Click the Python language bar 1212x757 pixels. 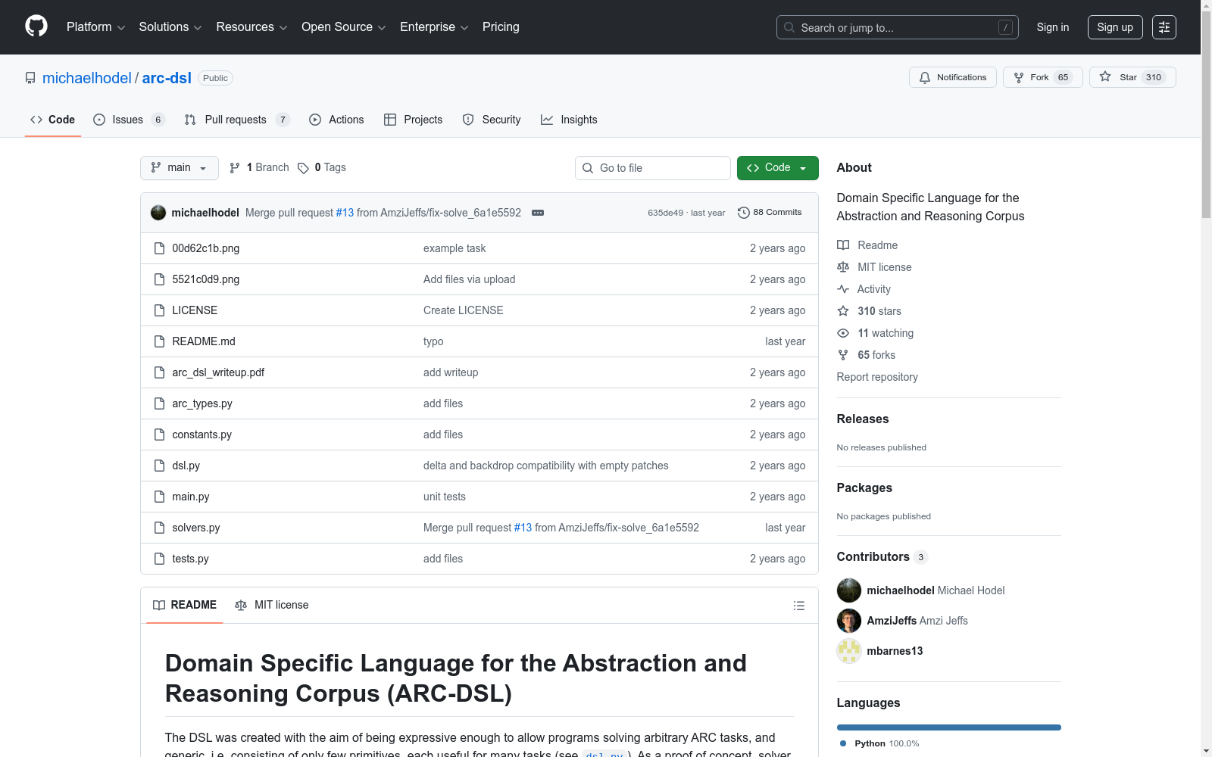tap(949, 727)
